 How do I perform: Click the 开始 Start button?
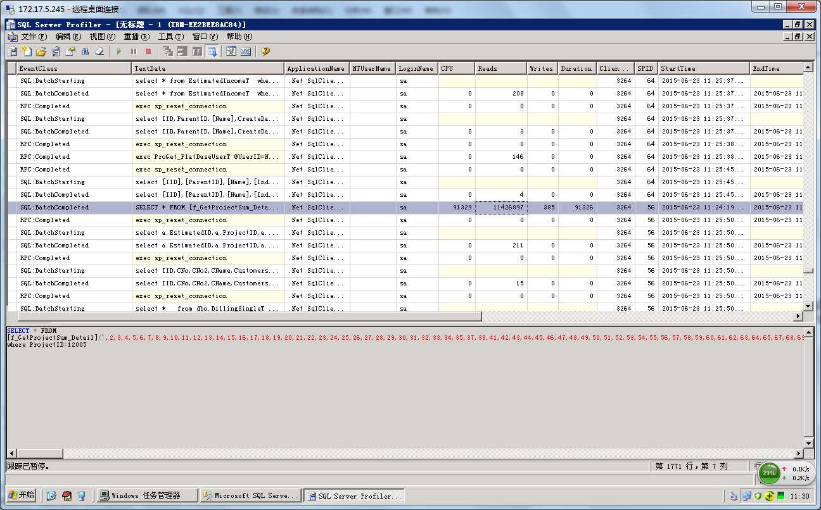(21, 495)
